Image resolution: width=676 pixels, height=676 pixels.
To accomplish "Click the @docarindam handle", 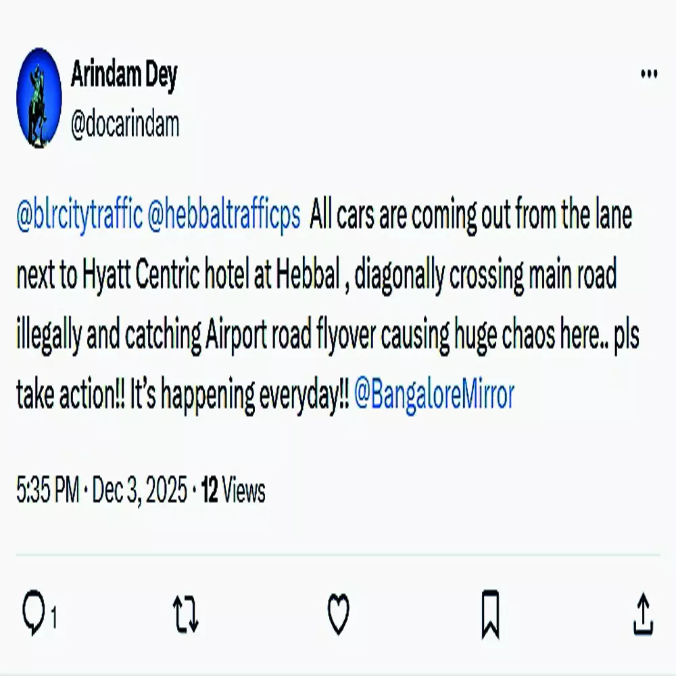I will coord(125,126).
